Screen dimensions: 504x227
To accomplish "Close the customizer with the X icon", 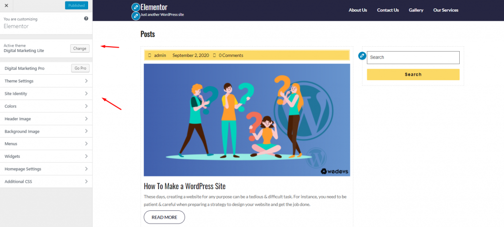I will click(x=6, y=5).
